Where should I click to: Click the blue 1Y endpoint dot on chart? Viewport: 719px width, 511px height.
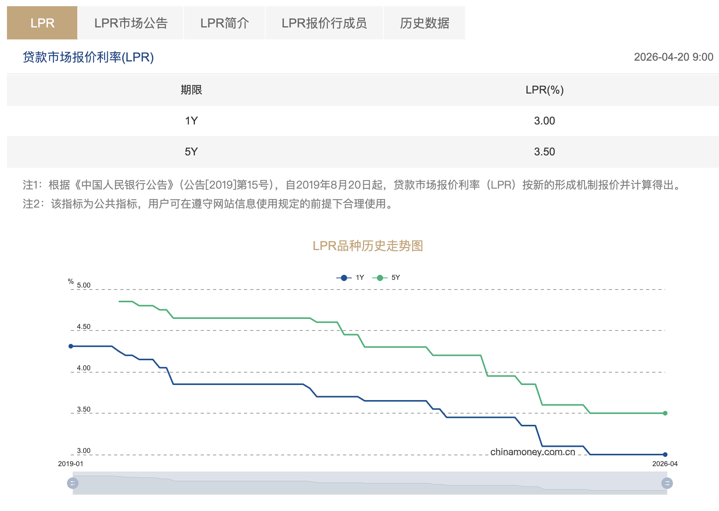665,455
